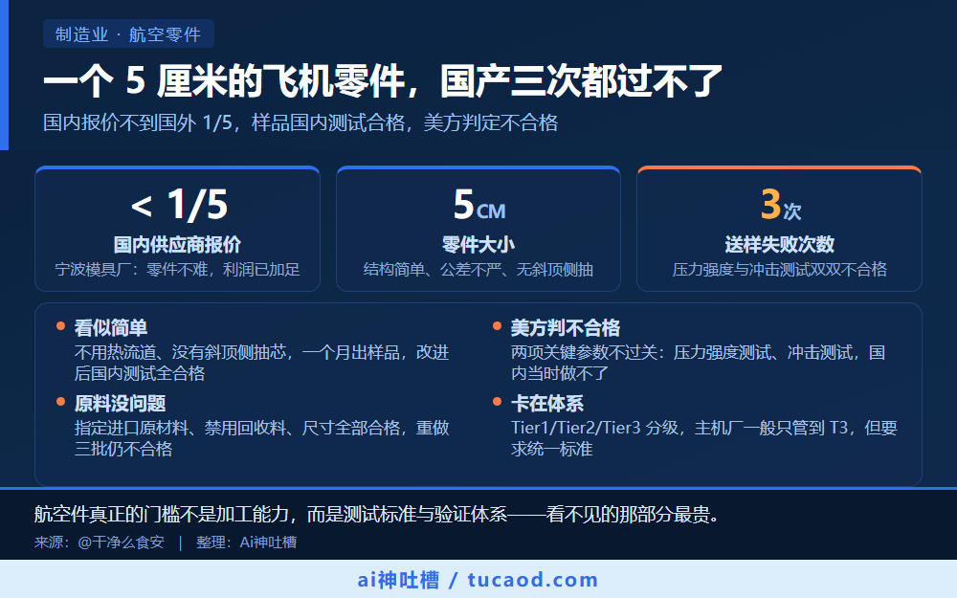Click the '零件大小' card label
This screenshot has height=598, width=957.
click(478, 245)
